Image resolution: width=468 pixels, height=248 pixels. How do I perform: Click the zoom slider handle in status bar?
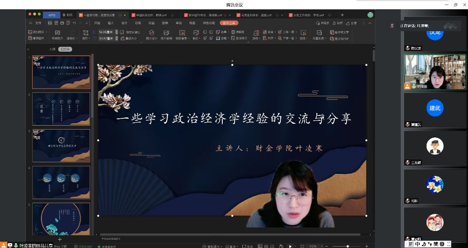click(348, 246)
